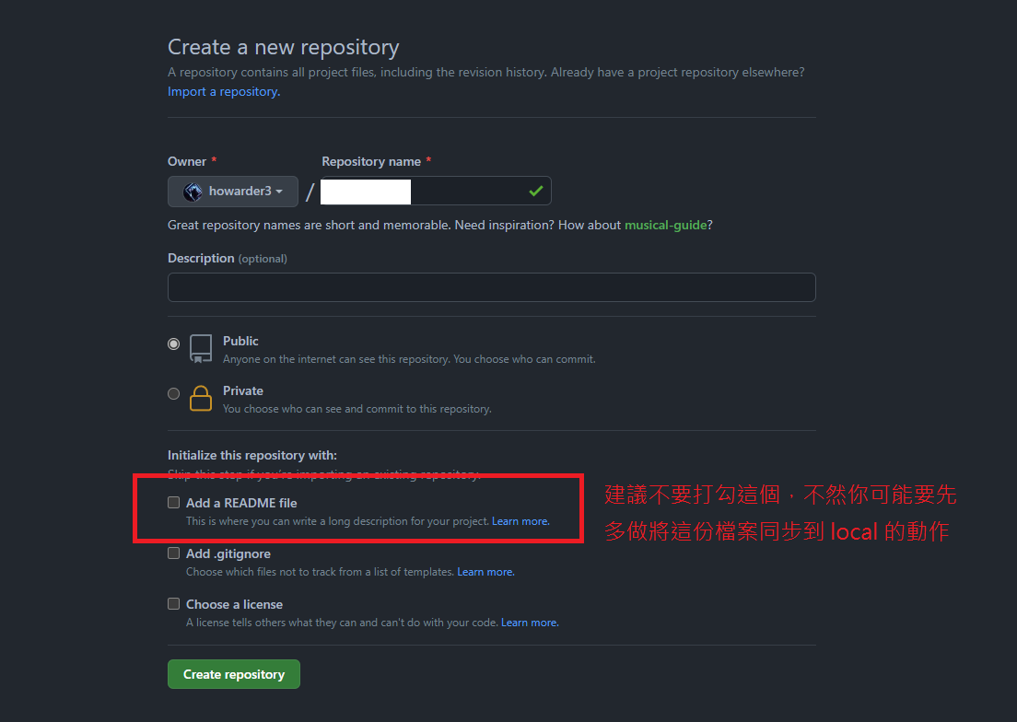Tick the Choose a license checkbox
Viewport: 1017px width, 722px height.
coord(173,603)
